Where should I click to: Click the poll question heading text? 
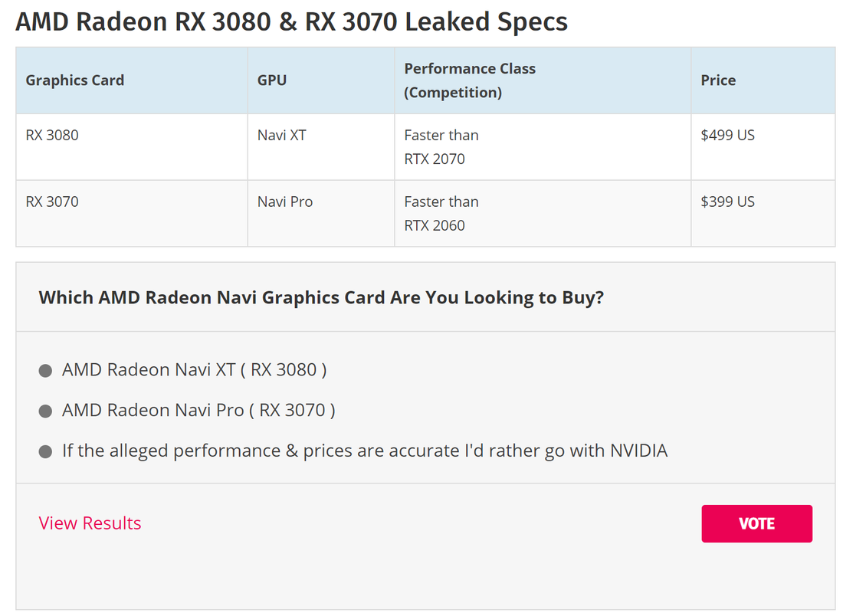[x=321, y=297]
